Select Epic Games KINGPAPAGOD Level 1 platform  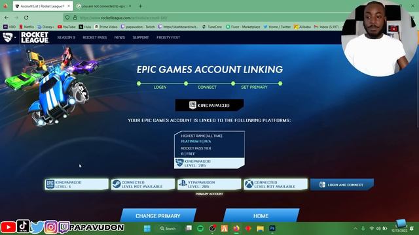(x=77, y=184)
